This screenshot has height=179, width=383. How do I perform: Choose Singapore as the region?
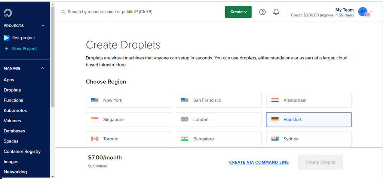click(x=128, y=120)
